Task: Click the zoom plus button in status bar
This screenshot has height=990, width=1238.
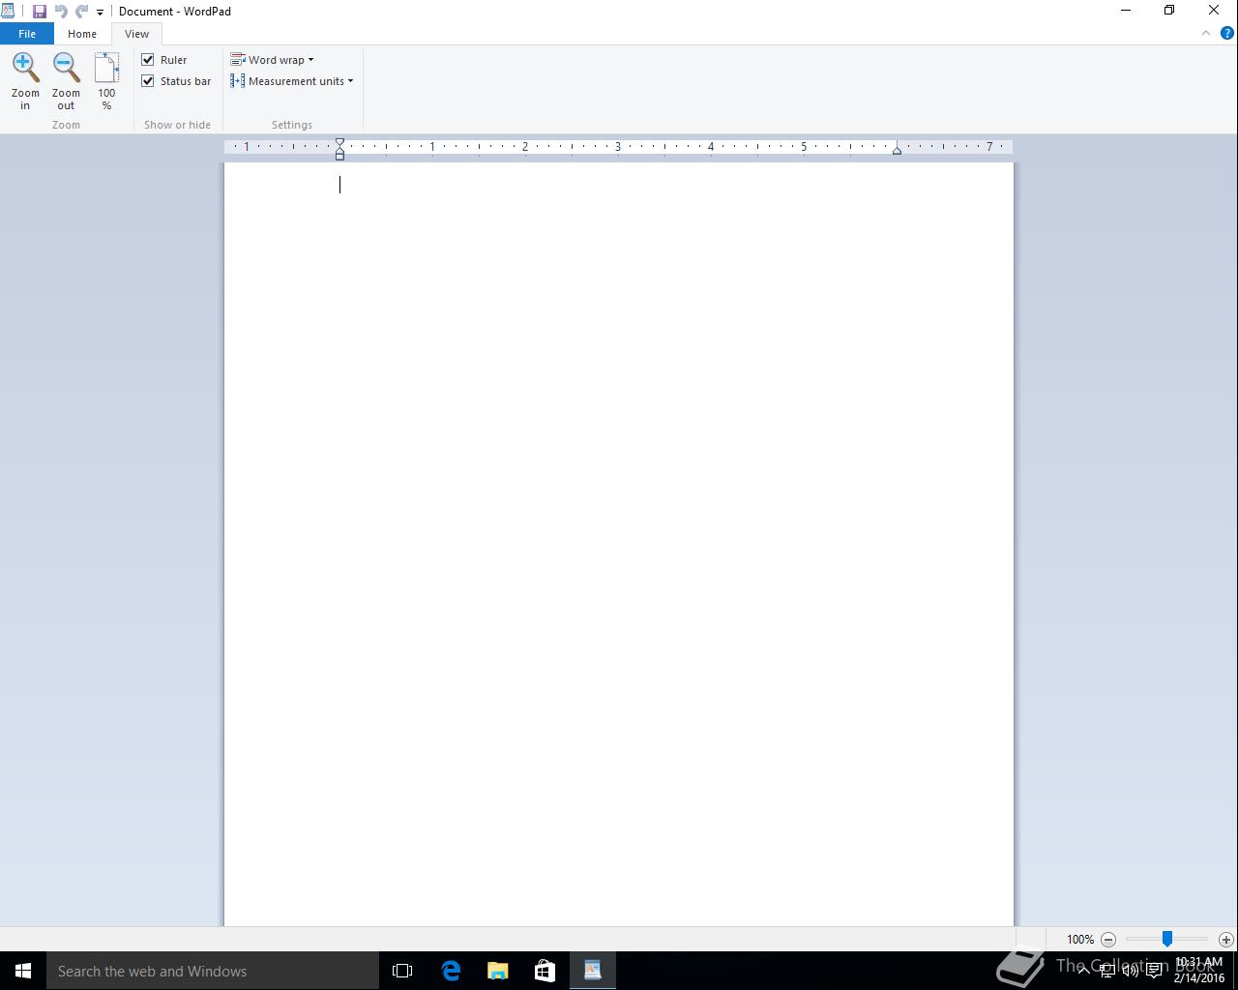Action: pyautogui.click(x=1225, y=939)
